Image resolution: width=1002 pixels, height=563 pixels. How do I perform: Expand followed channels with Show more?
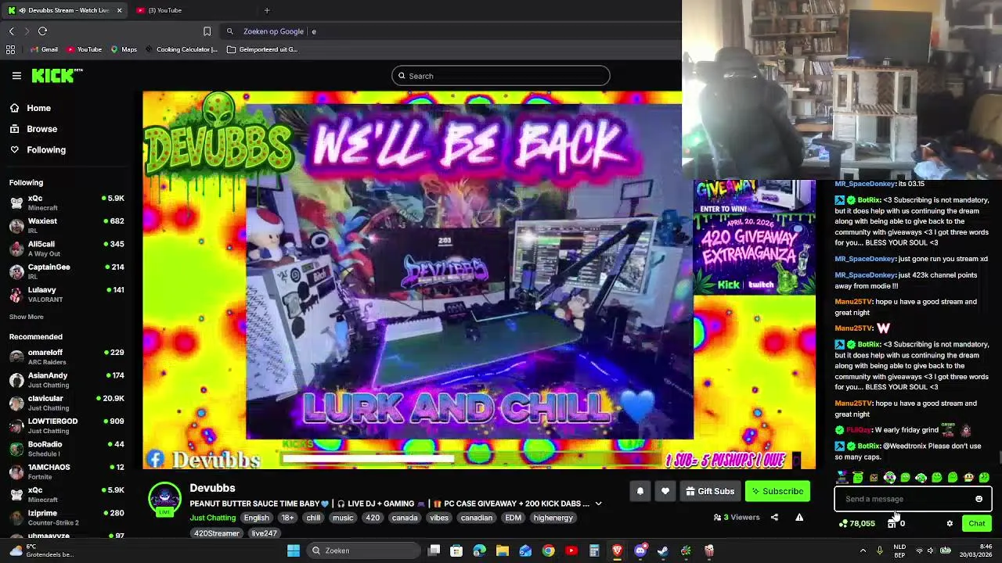(27, 317)
